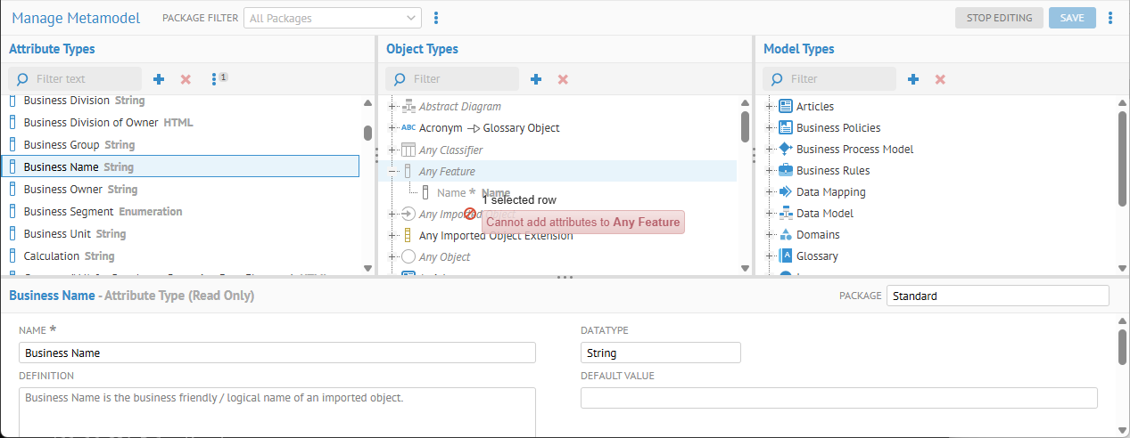Viewport: 1130px width, 438px height.
Task: Click the delete icon in Model Types
Action: (x=940, y=79)
